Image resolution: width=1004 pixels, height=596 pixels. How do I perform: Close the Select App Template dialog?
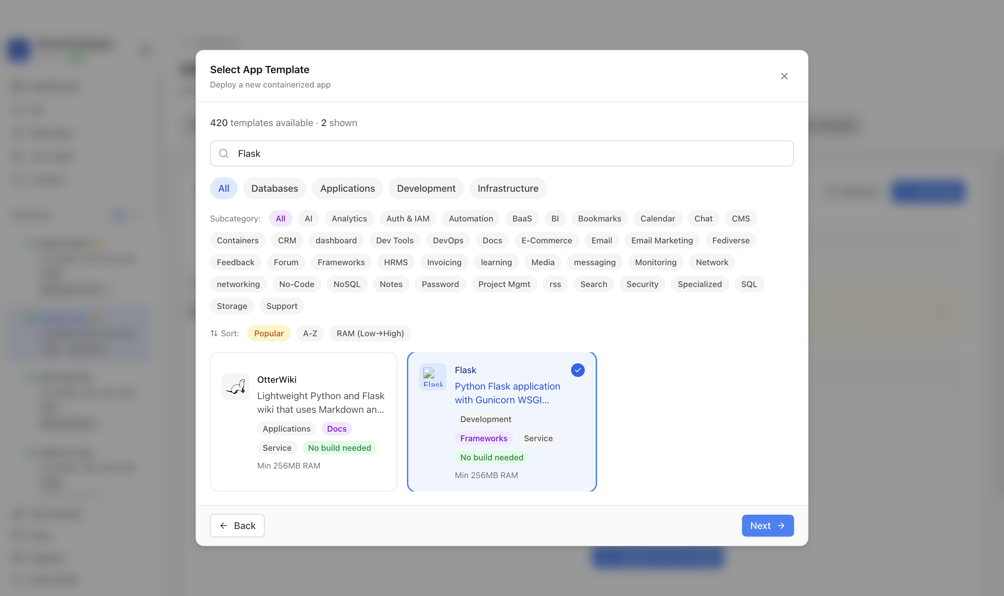pos(784,76)
